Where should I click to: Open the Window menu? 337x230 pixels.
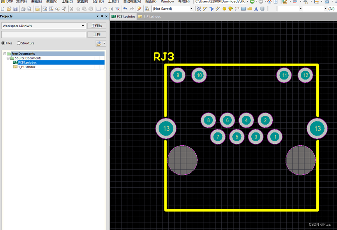(x=167, y=2)
